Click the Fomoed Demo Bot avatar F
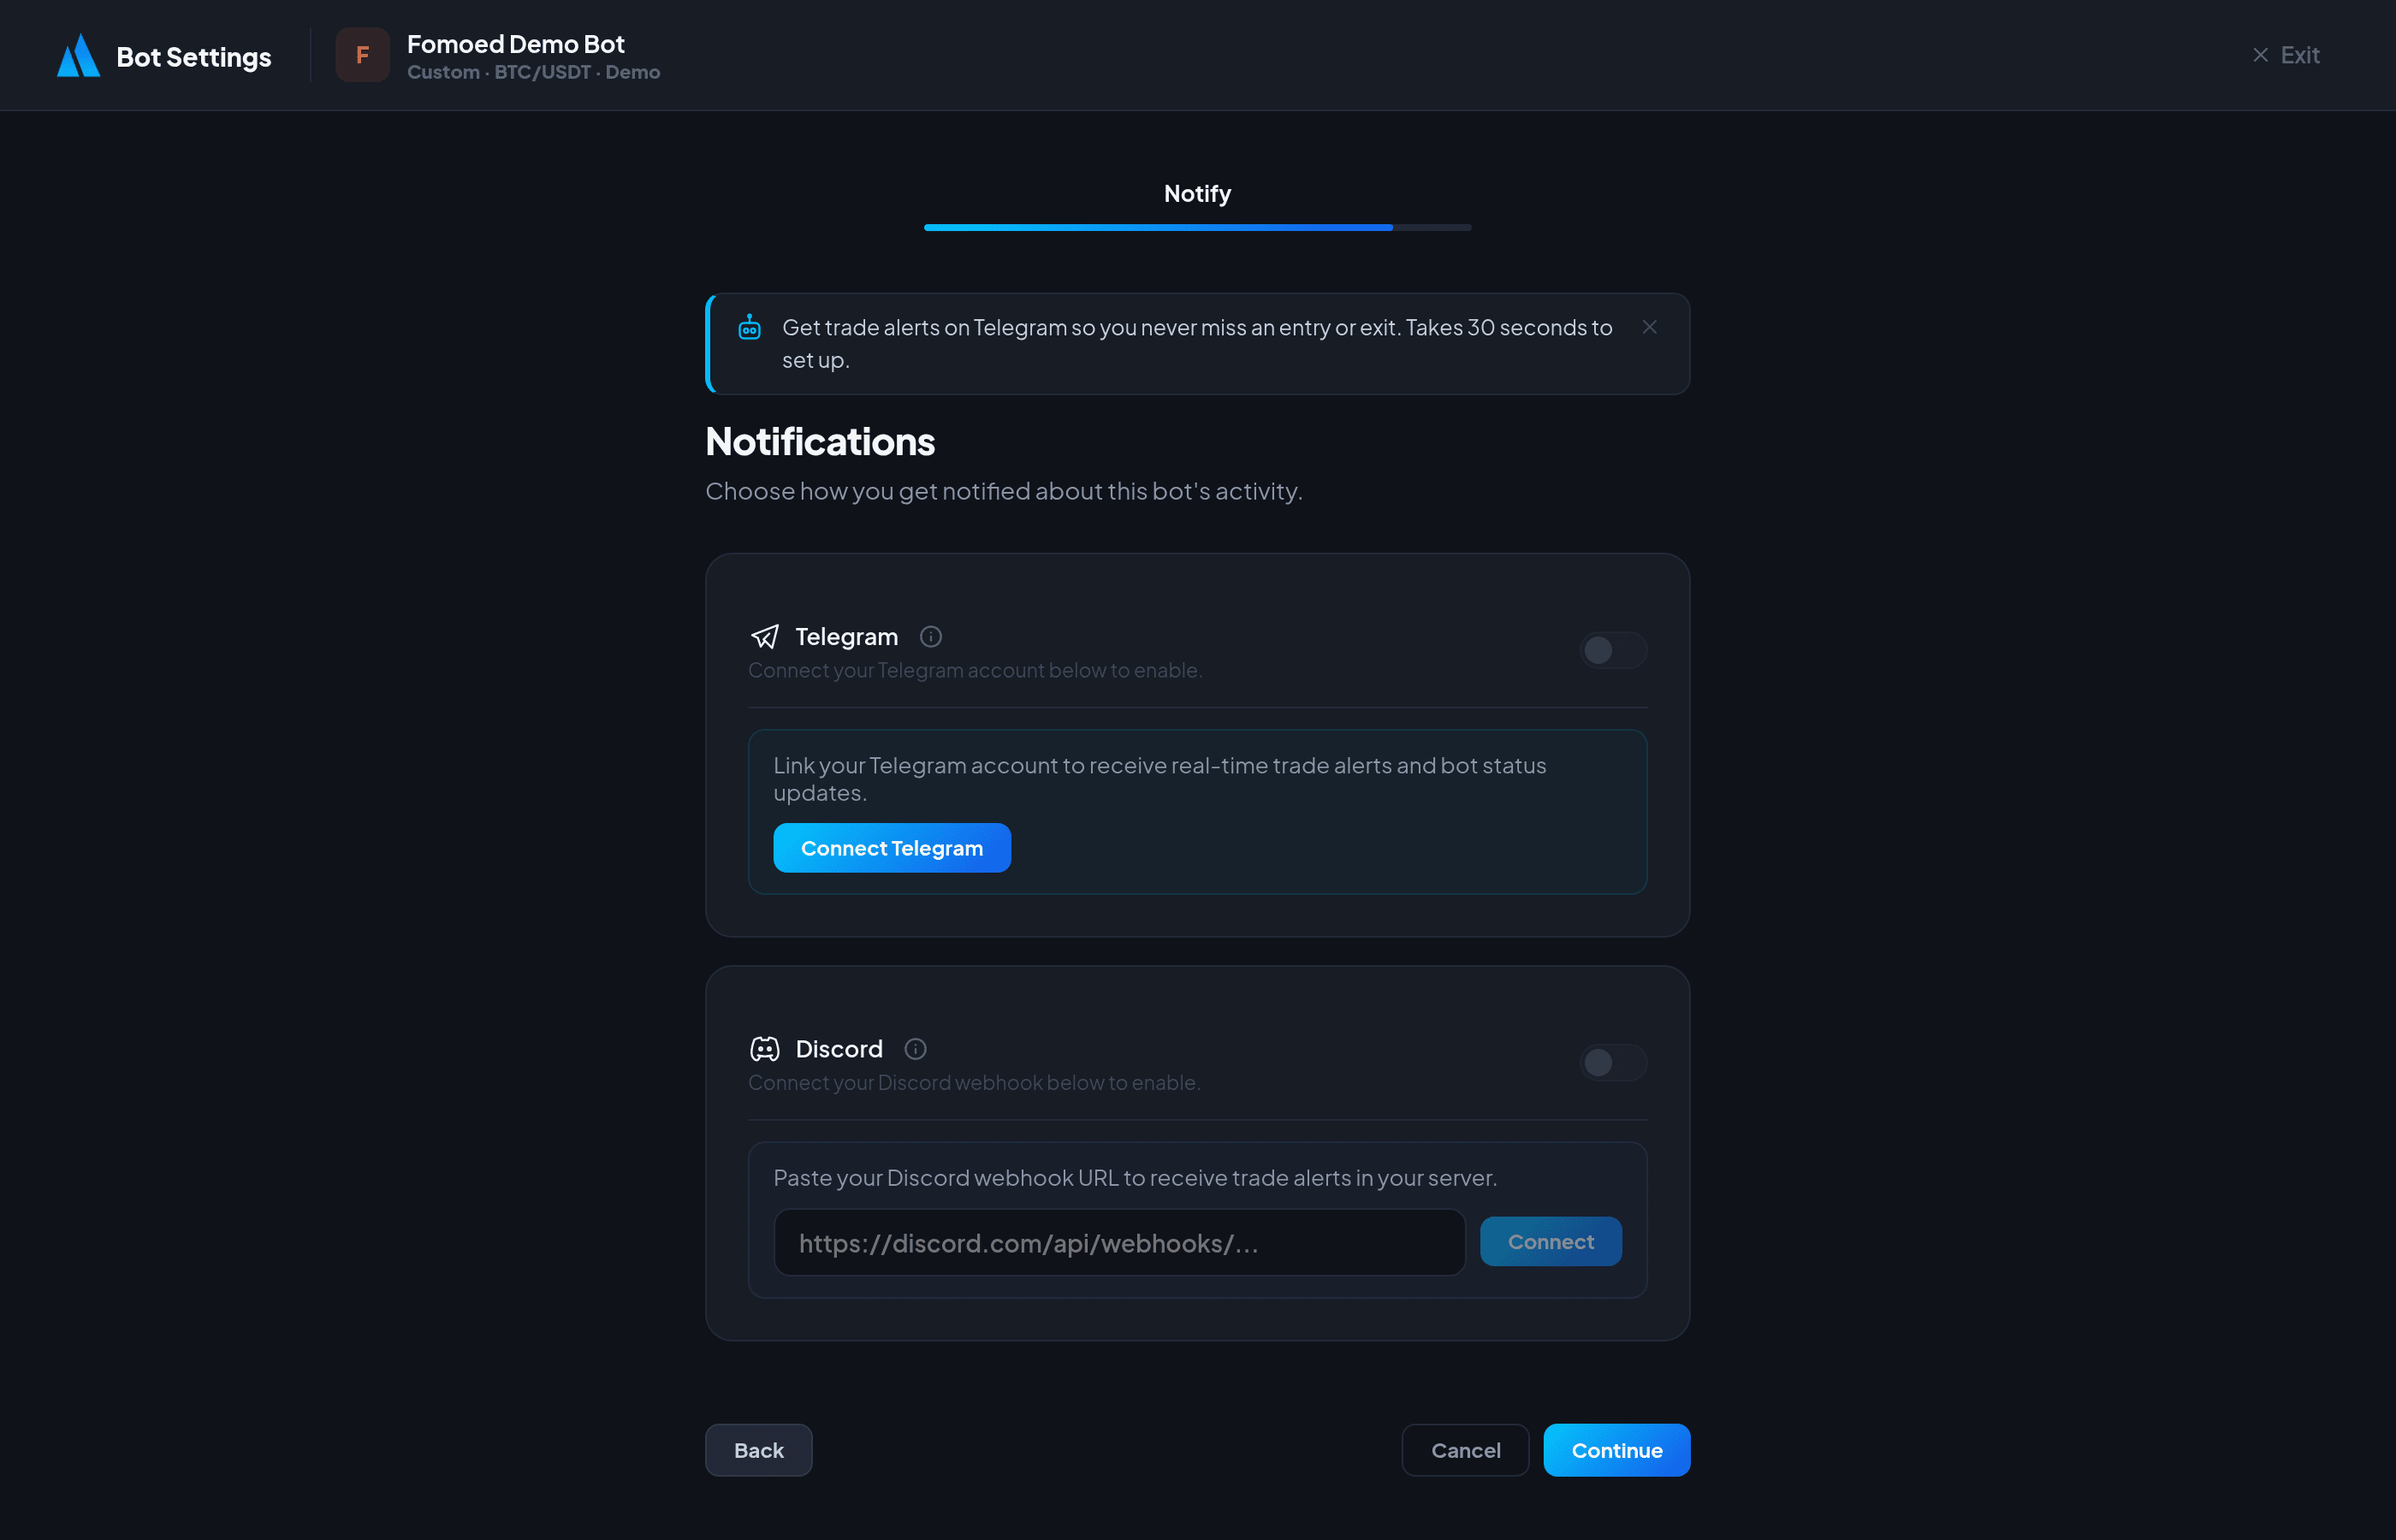 point(362,55)
